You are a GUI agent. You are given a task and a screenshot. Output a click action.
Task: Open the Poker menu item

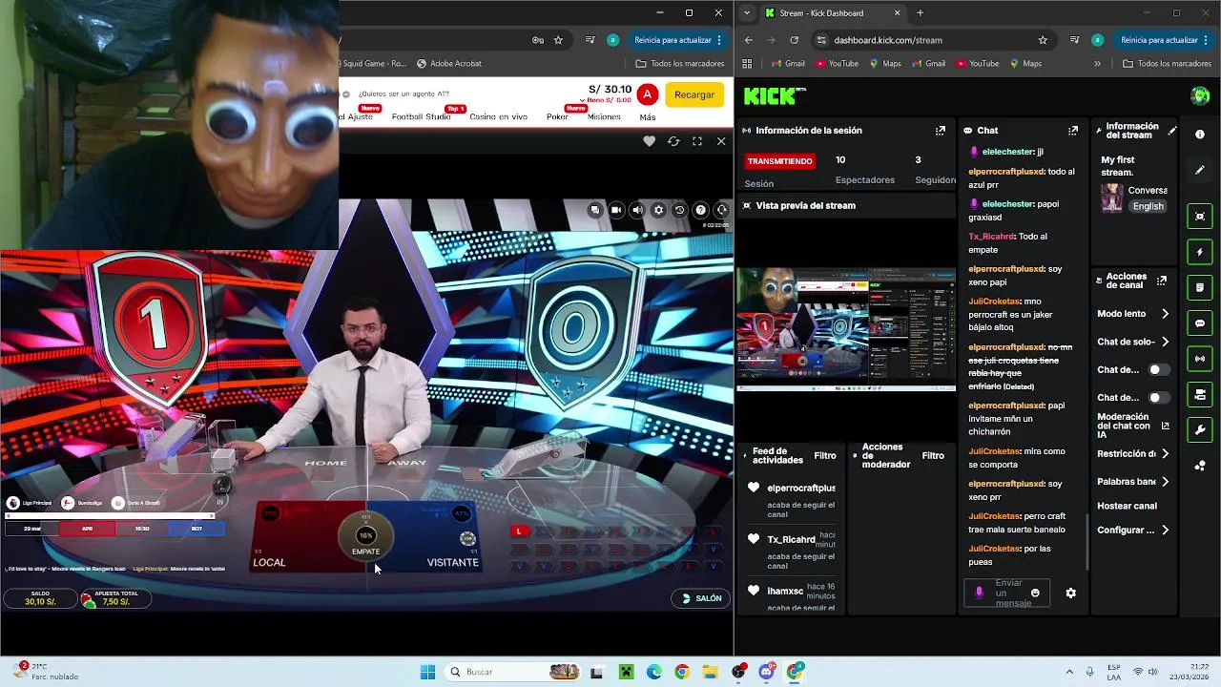(x=557, y=117)
